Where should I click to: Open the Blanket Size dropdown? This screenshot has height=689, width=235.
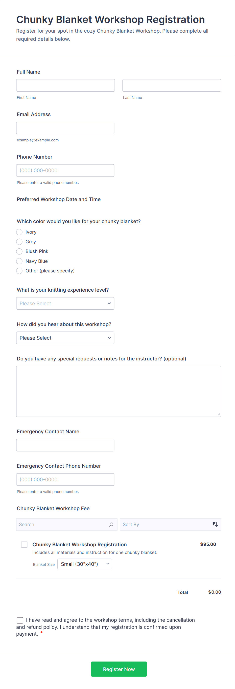pyautogui.click(x=85, y=564)
